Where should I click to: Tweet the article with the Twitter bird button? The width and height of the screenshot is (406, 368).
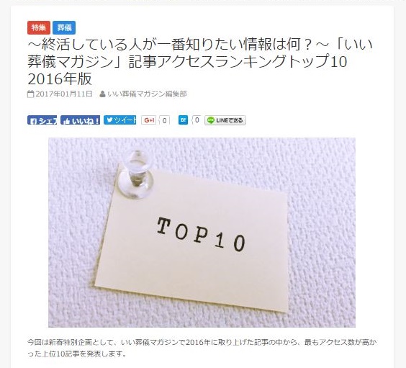coord(120,120)
